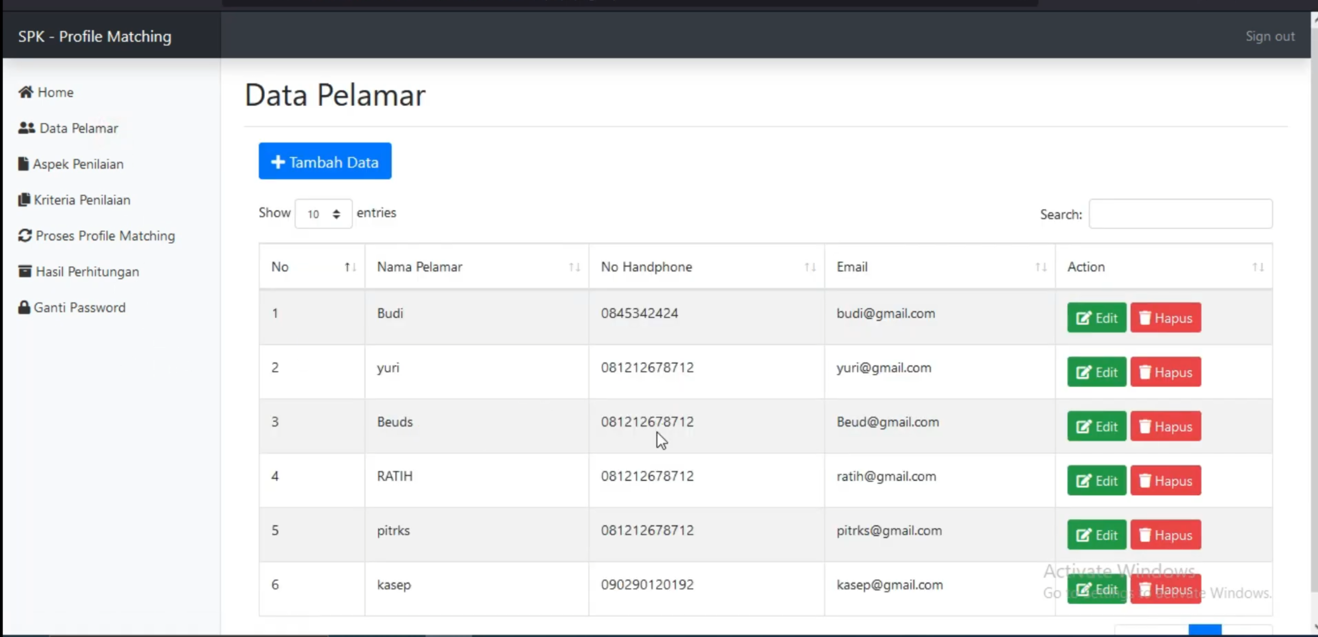
Task: Edit the Budi applicant row
Action: click(x=1097, y=317)
